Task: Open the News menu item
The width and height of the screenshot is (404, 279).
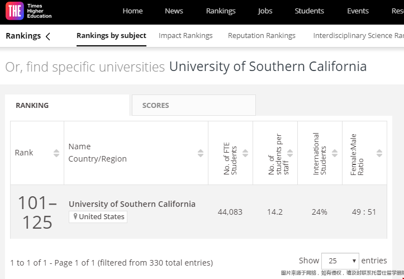Action: tap(174, 11)
